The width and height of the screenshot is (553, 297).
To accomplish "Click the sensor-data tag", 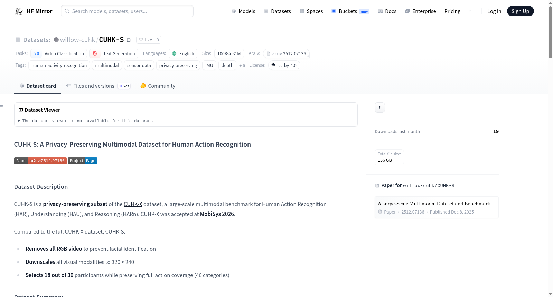I will click(x=139, y=65).
